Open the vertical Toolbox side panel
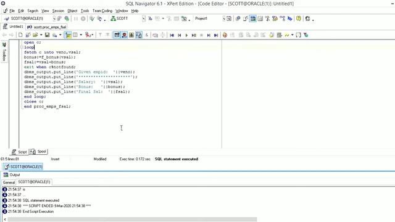The height and width of the screenshot is (222, 395). point(4,52)
